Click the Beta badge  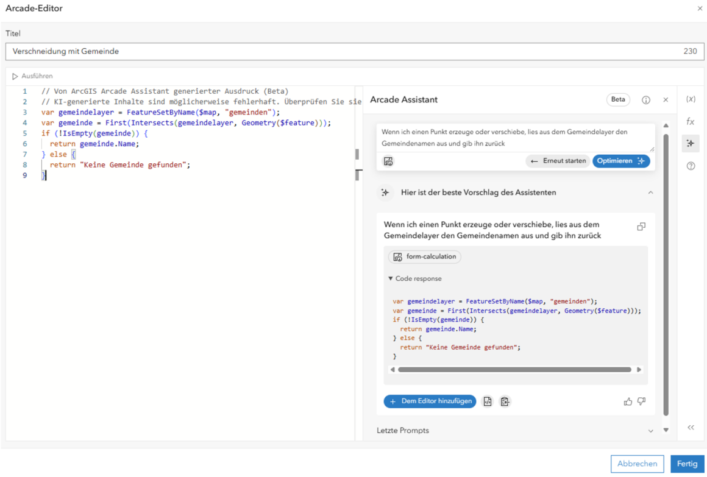pyautogui.click(x=618, y=100)
